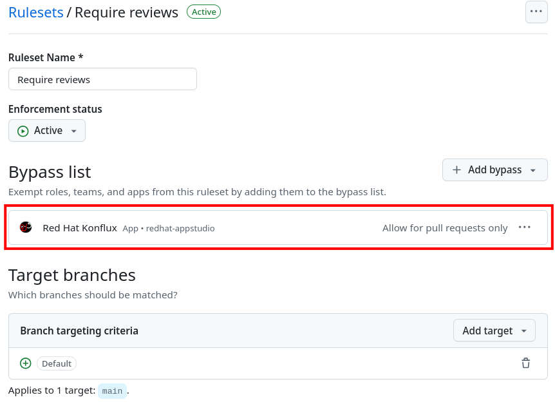Viewport: 555px width, 404px height.
Task: Navigate back via the Rulesets breadcrumb link
Action: pyautogui.click(x=35, y=12)
